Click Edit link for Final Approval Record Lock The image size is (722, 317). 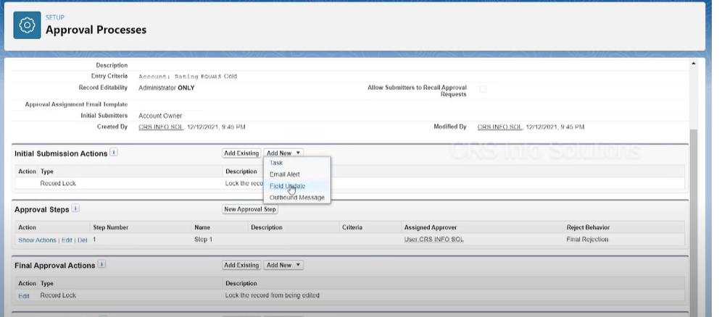point(24,295)
